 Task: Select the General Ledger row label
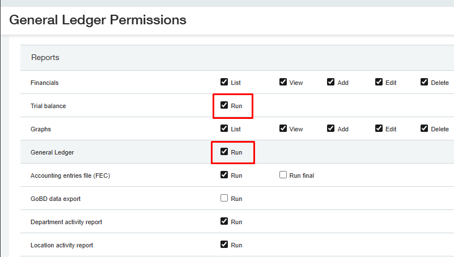[x=52, y=152]
